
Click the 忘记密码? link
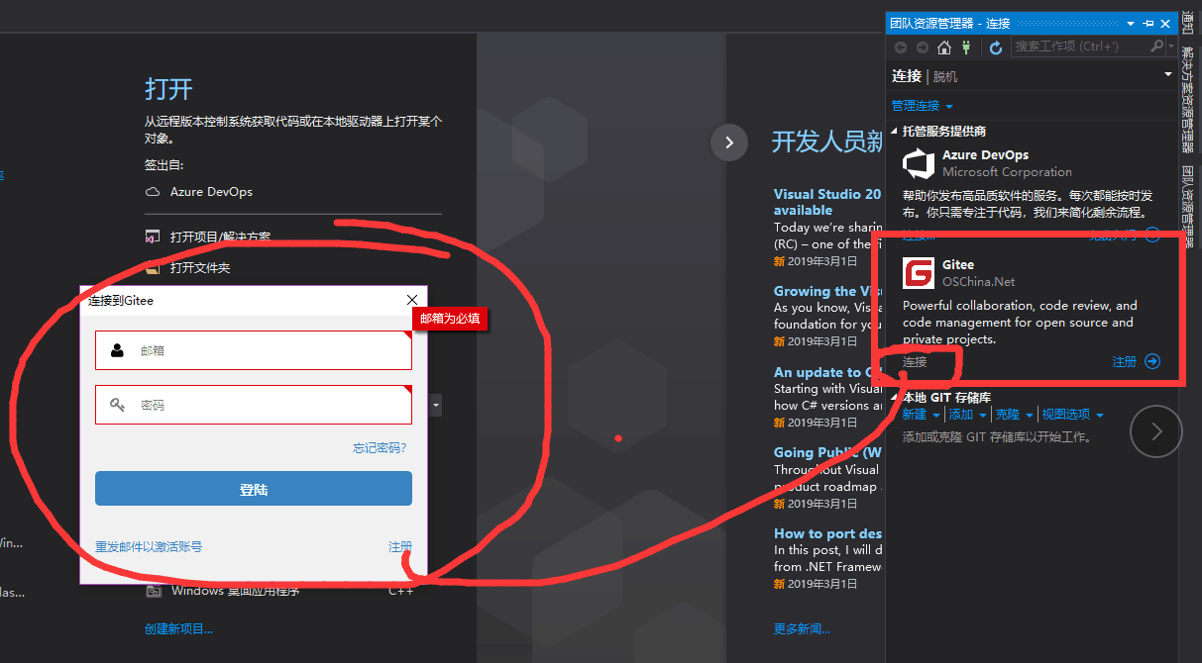(380, 448)
